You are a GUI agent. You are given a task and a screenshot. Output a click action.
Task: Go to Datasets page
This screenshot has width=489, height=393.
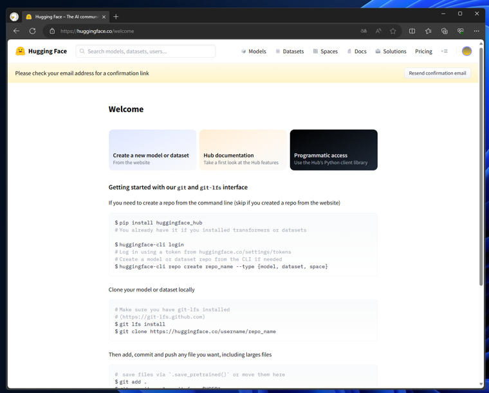coord(290,51)
